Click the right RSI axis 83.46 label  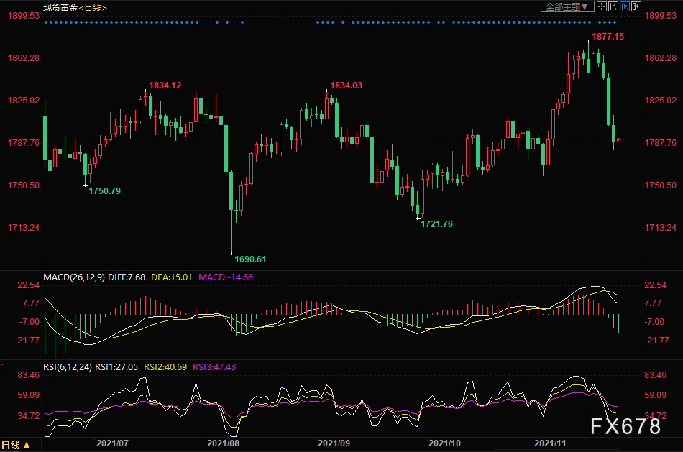pyautogui.click(x=656, y=375)
